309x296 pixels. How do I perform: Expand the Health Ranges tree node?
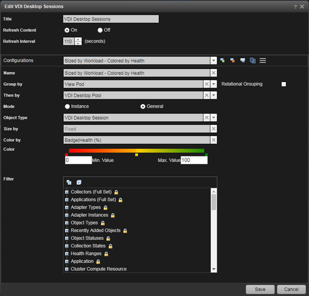tap(67, 253)
